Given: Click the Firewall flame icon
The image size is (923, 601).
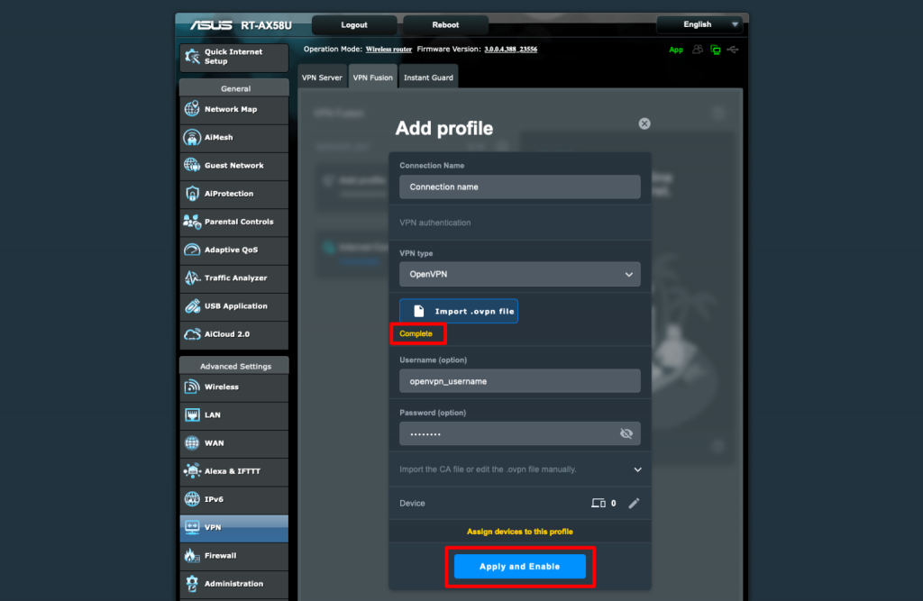Looking at the screenshot, I should click(192, 555).
